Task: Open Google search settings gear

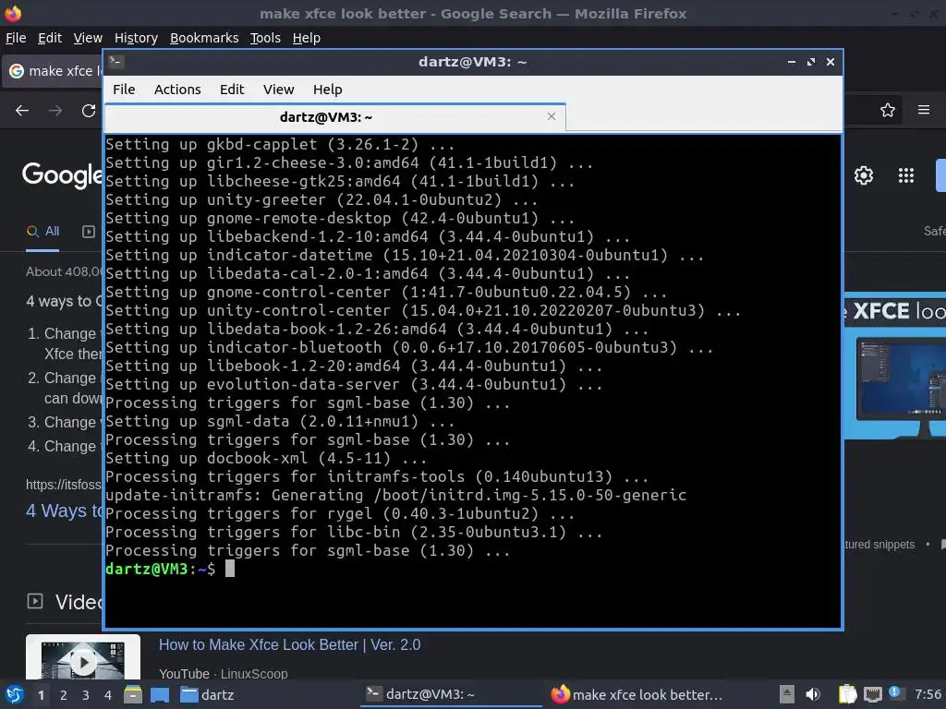Action: (x=864, y=175)
